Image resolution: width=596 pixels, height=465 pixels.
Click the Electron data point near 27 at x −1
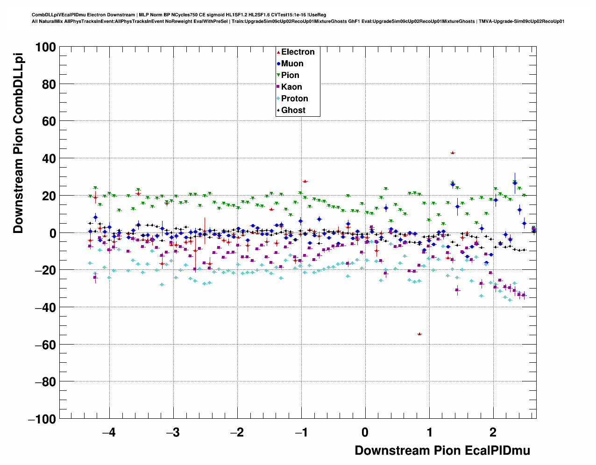(x=305, y=181)
